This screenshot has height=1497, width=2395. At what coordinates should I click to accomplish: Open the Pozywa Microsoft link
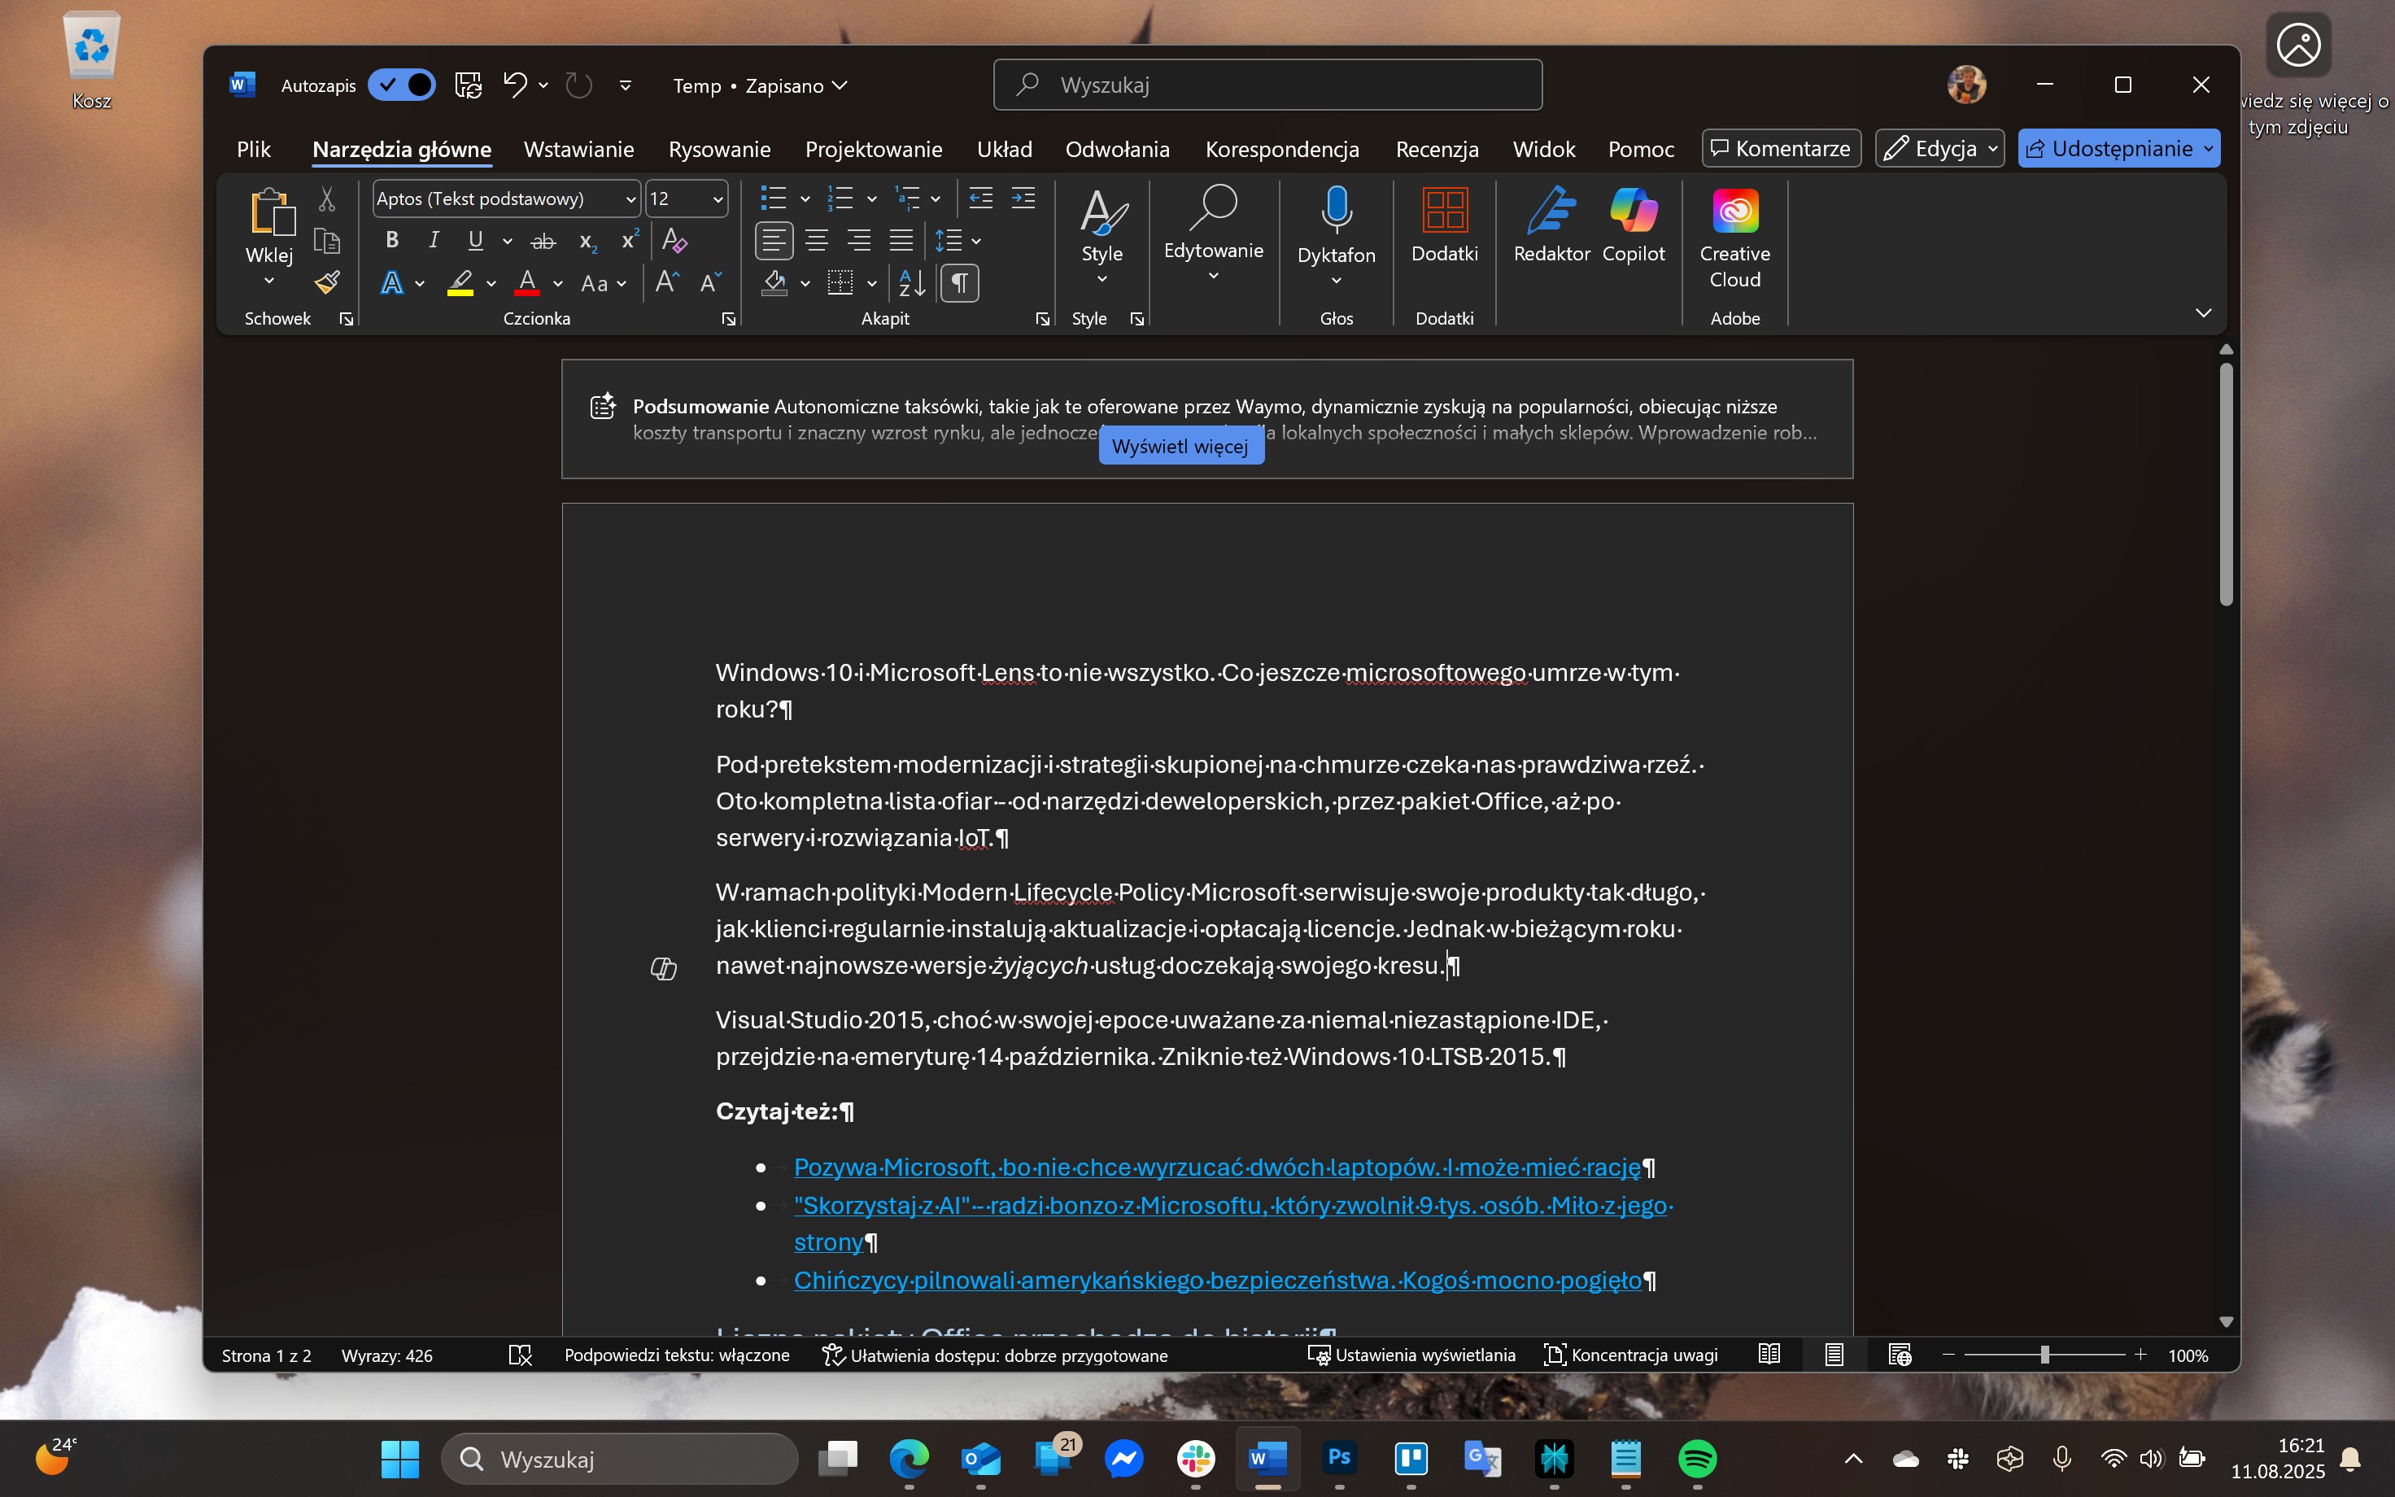(x=1217, y=1167)
